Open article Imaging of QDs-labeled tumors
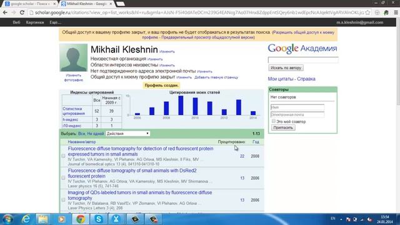This screenshot has height=225, width=400. [x=140, y=195]
